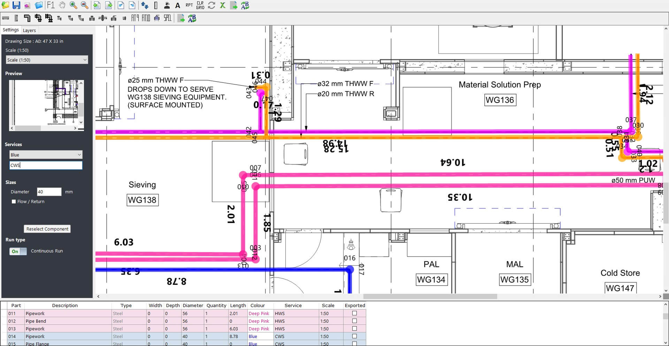Open the RPT report tool
Viewport: 669px width, 346px height.
click(189, 5)
